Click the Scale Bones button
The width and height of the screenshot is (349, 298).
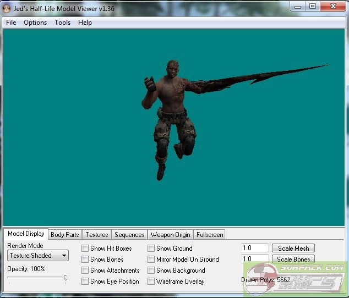point(293,259)
